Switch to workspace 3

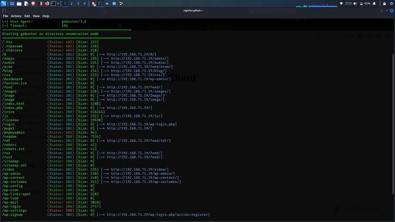pos(78,4)
